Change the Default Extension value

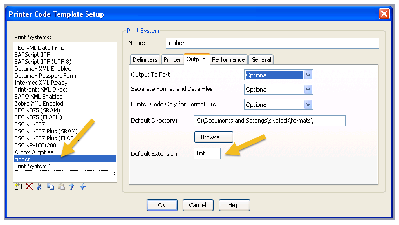[x=207, y=153]
